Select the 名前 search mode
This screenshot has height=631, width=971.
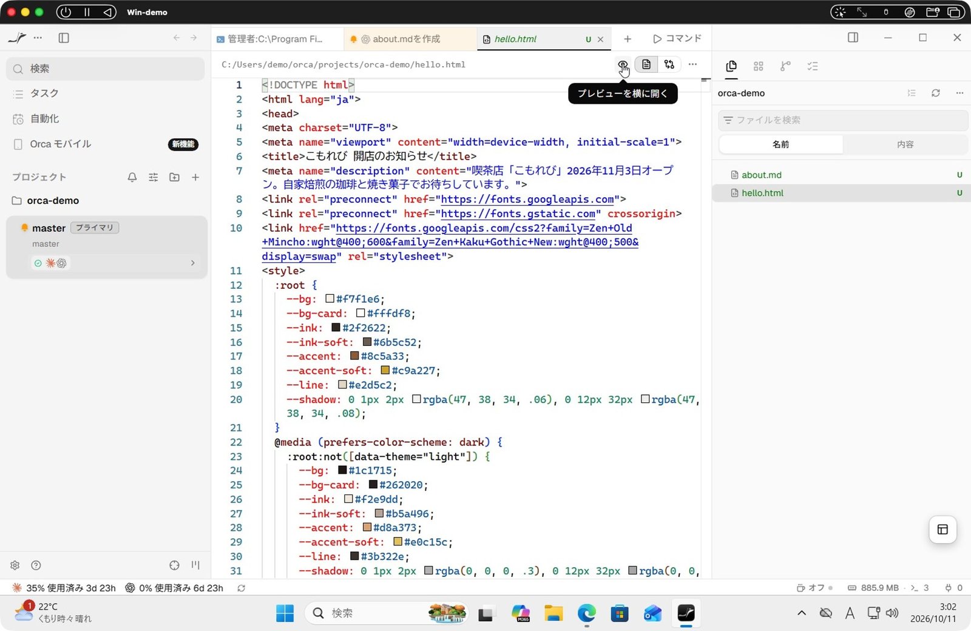[x=780, y=144]
